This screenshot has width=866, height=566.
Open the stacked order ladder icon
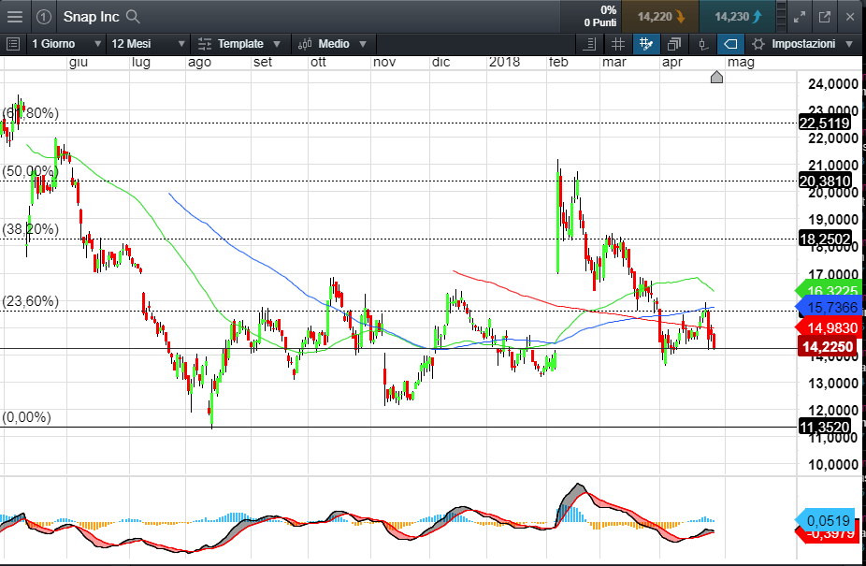[x=781, y=17]
